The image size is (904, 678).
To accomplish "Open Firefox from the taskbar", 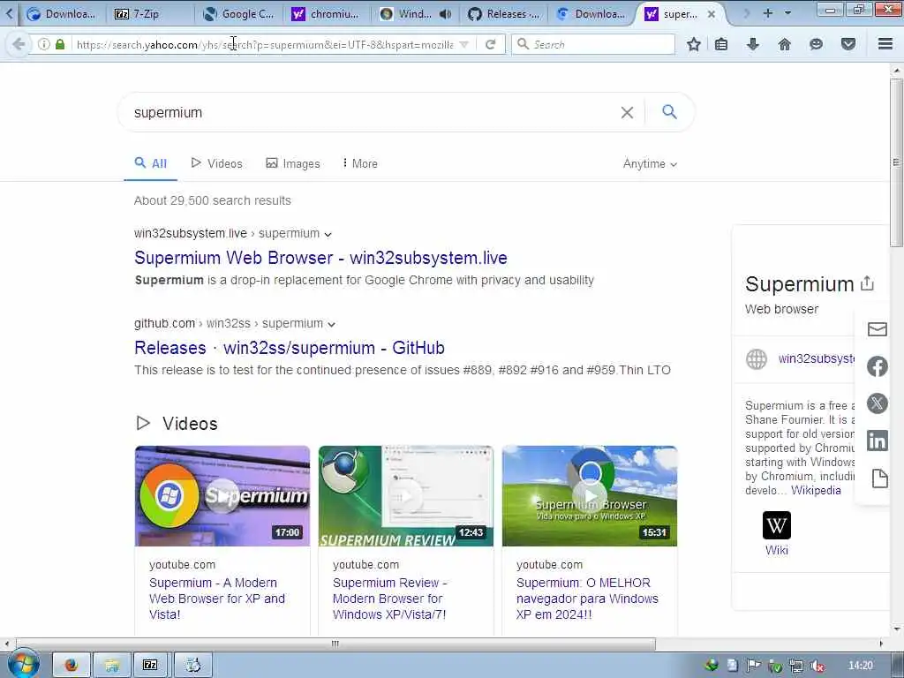I will coord(72,665).
